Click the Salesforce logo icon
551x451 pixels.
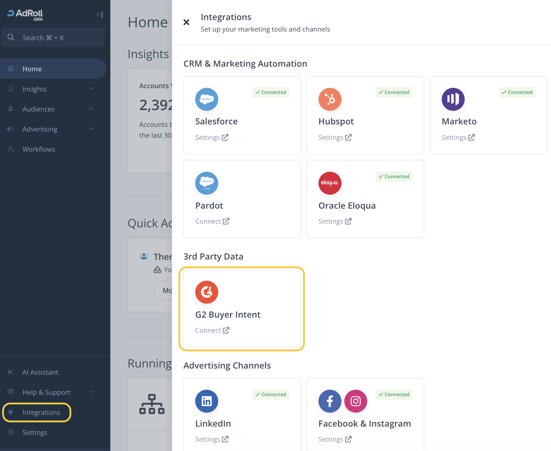click(x=206, y=99)
